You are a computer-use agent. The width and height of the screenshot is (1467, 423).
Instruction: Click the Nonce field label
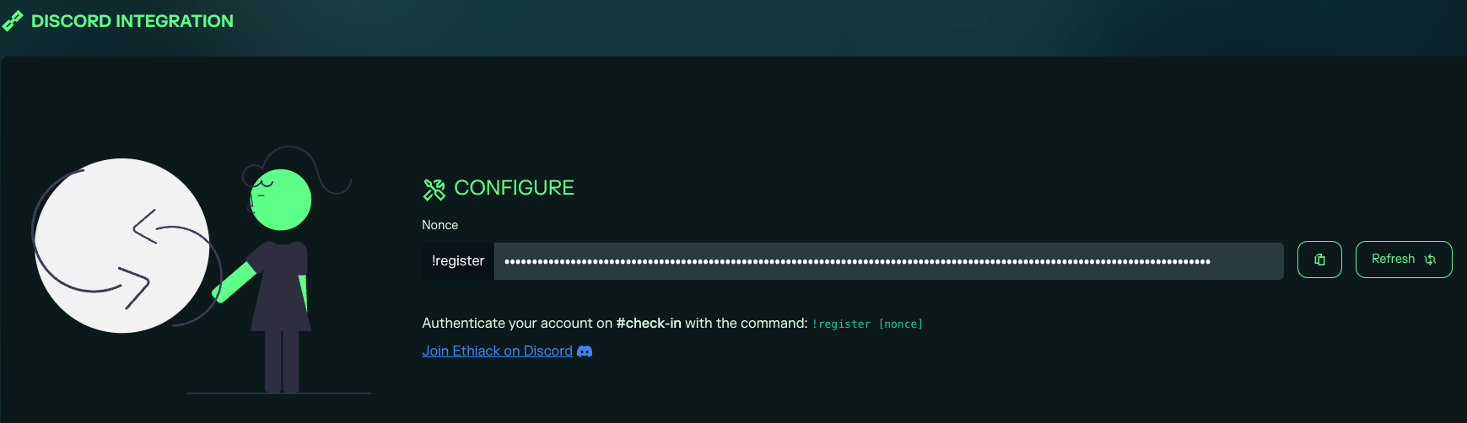440,225
